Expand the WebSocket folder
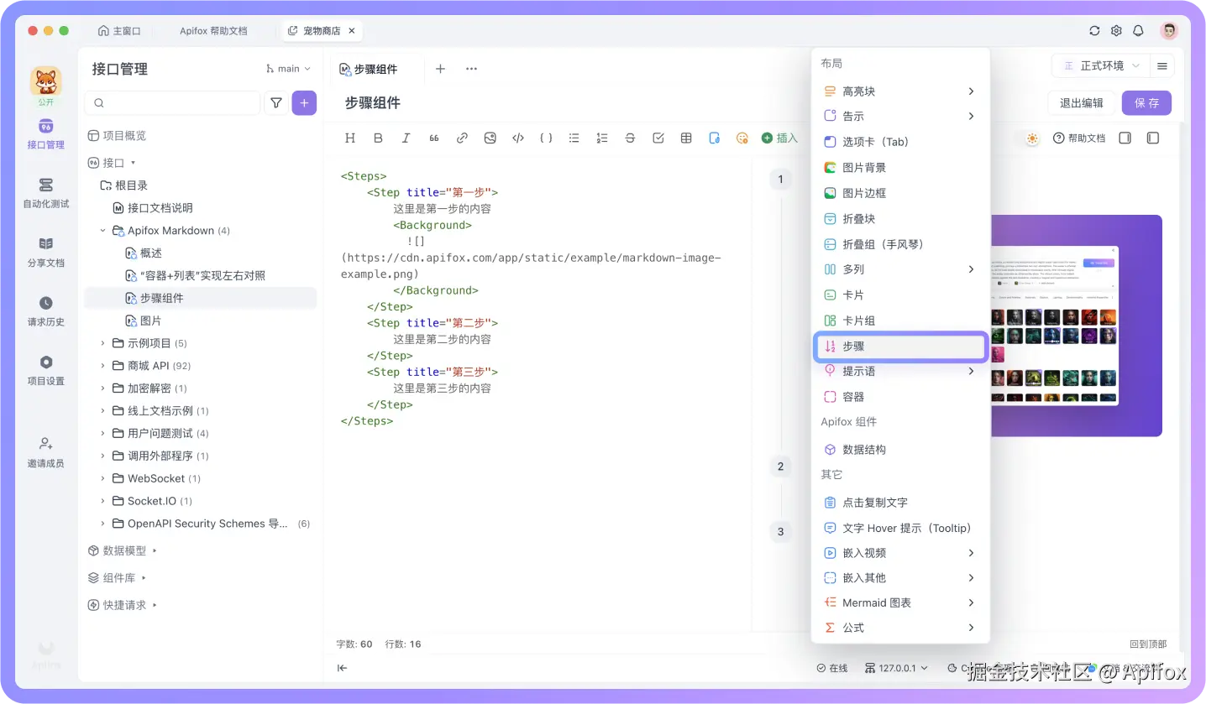Viewport: 1206px width, 704px height. tap(102, 478)
